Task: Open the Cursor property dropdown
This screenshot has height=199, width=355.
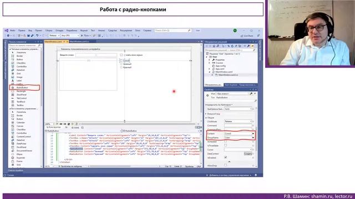Action: (x=238, y=150)
